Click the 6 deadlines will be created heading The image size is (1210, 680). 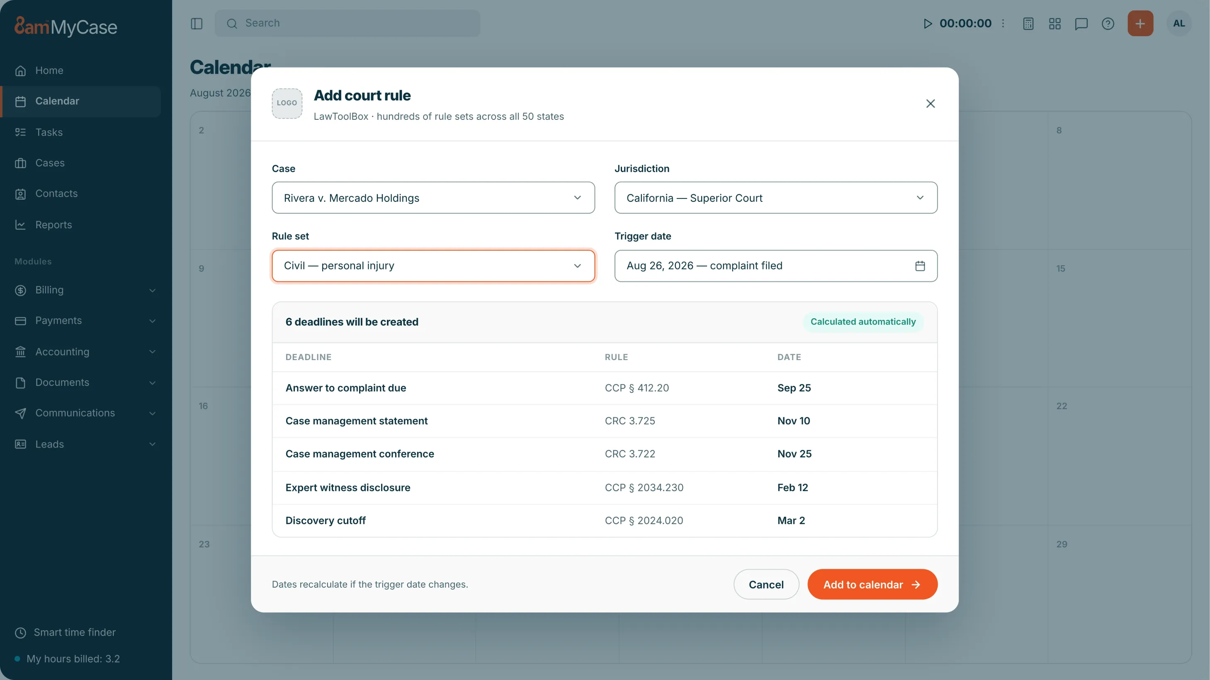click(x=352, y=322)
